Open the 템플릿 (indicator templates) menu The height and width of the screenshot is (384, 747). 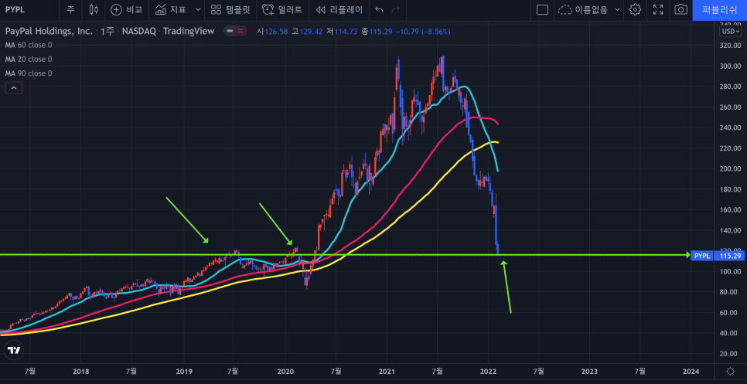pyautogui.click(x=230, y=9)
